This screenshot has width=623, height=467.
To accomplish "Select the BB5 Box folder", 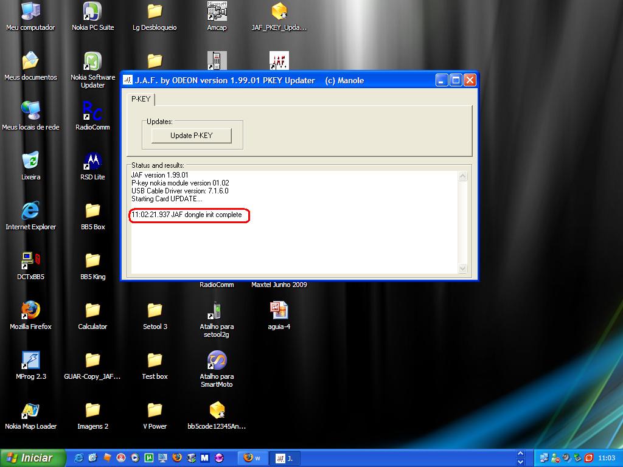I will (92, 216).
